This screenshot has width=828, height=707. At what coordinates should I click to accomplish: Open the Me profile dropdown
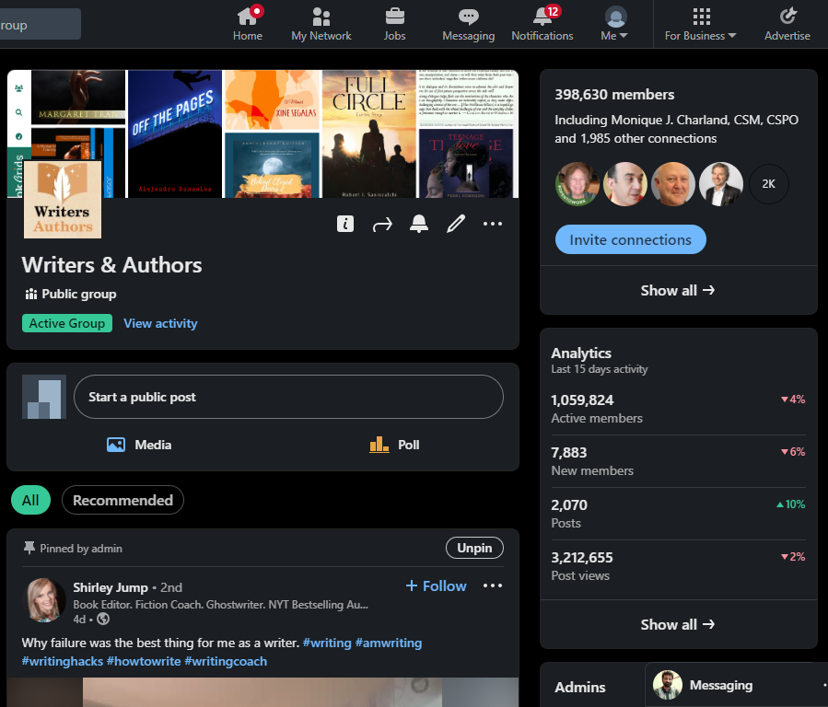coord(614,24)
